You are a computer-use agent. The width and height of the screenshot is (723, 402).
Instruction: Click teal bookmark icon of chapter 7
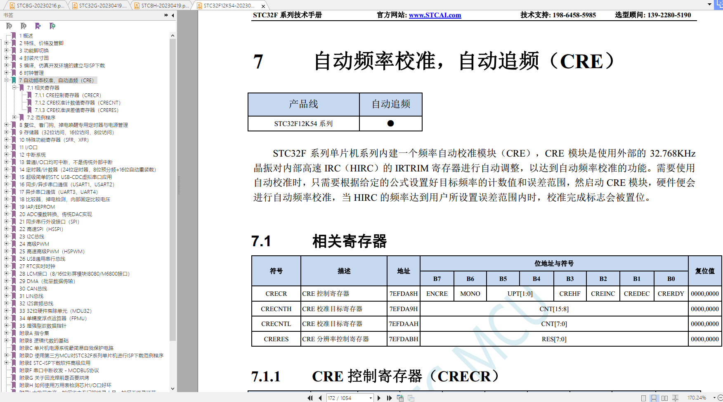click(x=14, y=80)
